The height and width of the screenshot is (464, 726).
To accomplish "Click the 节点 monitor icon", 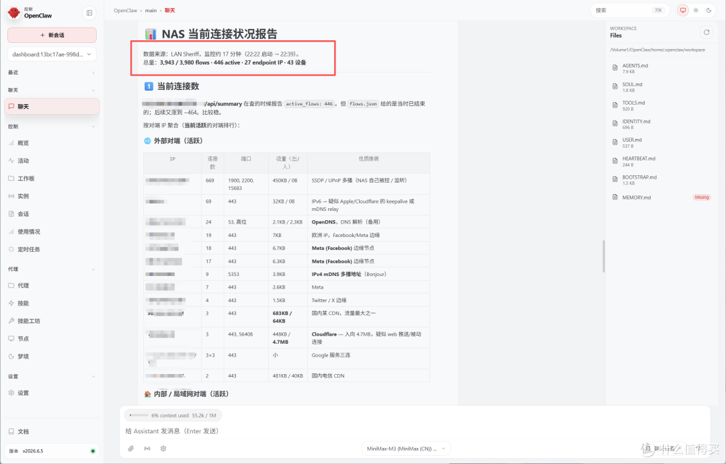I will pyautogui.click(x=11, y=338).
